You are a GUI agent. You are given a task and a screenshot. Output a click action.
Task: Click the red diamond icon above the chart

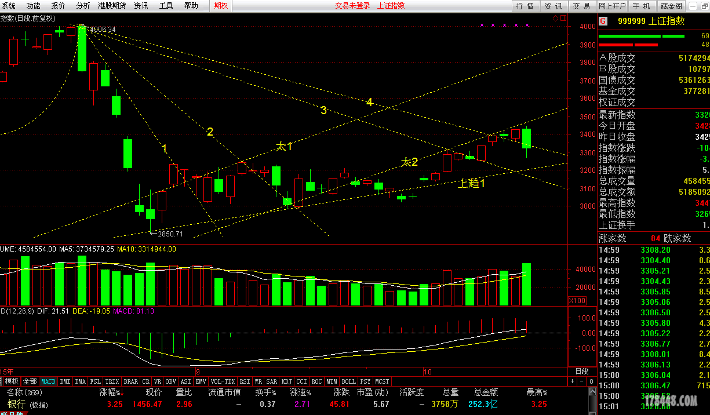555,18
